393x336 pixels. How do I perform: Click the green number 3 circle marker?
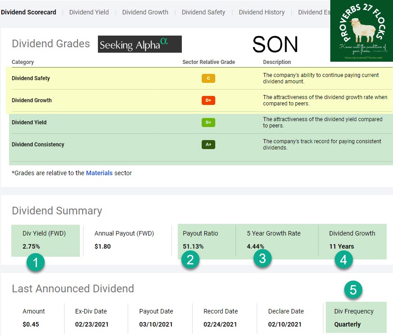[x=262, y=258]
